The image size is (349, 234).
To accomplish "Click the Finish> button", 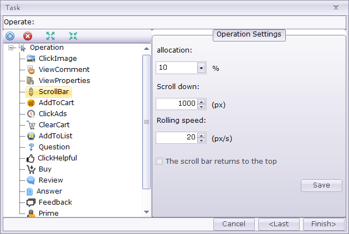I will pyautogui.click(x=324, y=224).
